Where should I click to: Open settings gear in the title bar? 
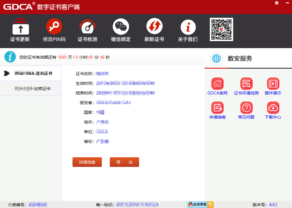pos(276,3)
